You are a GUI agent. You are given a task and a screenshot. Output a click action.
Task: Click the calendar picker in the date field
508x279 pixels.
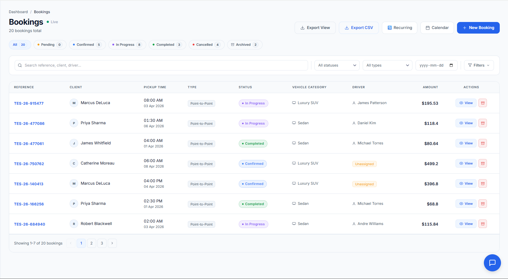pyautogui.click(x=452, y=65)
